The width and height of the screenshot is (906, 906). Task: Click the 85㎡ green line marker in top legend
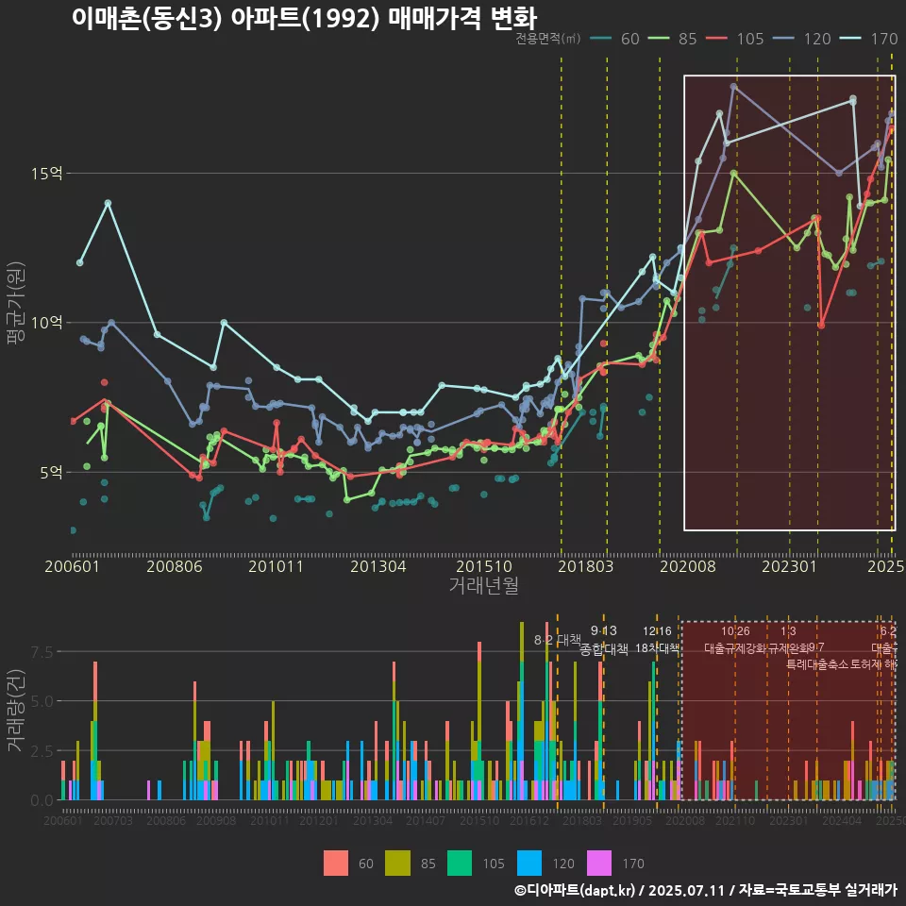tap(659, 39)
